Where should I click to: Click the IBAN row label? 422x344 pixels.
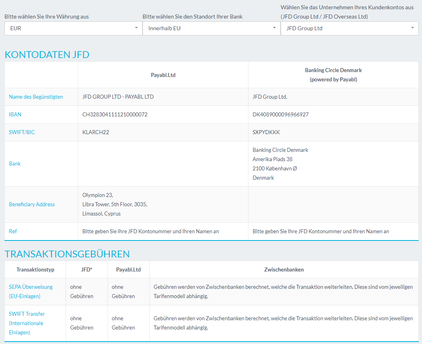tap(15, 115)
